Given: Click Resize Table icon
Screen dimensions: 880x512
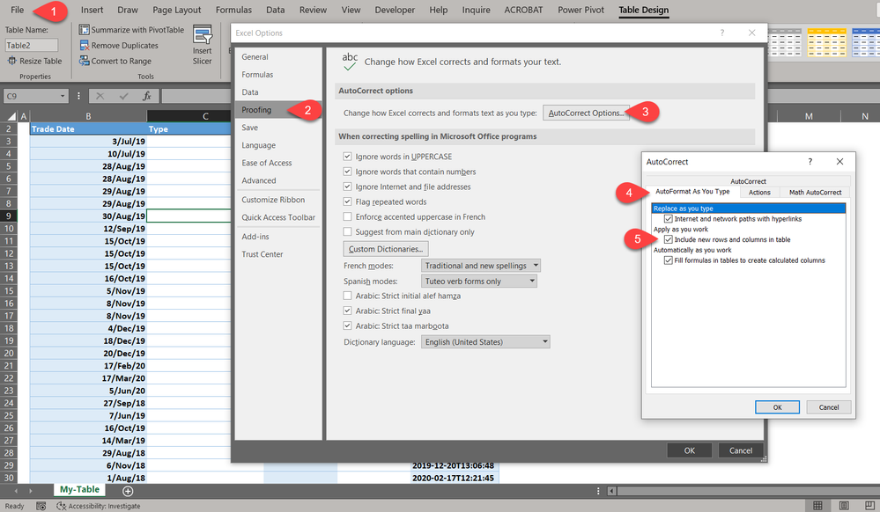Looking at the screenshot, I should (x=11, y=61).
